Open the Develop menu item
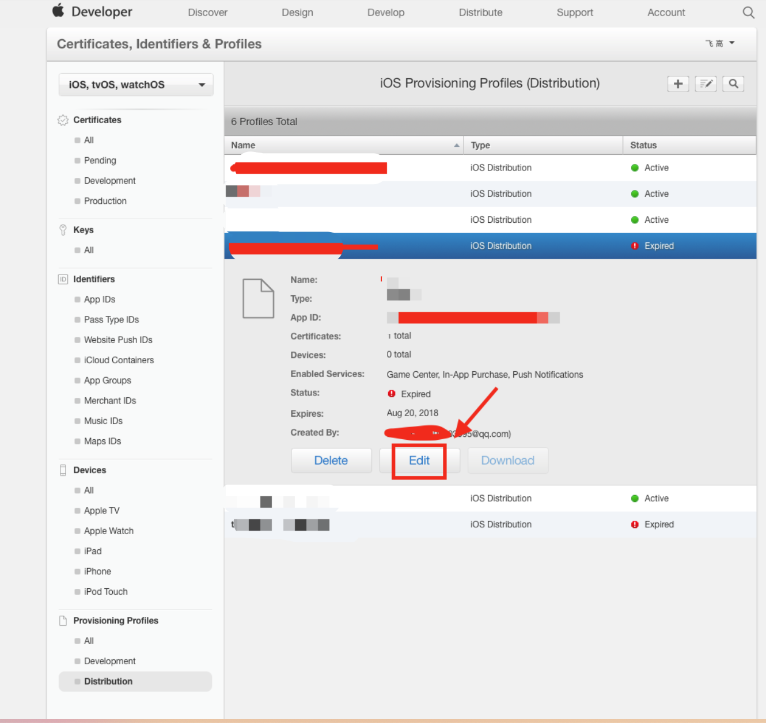This screenshot has width=766, height=723. (385, 13)
